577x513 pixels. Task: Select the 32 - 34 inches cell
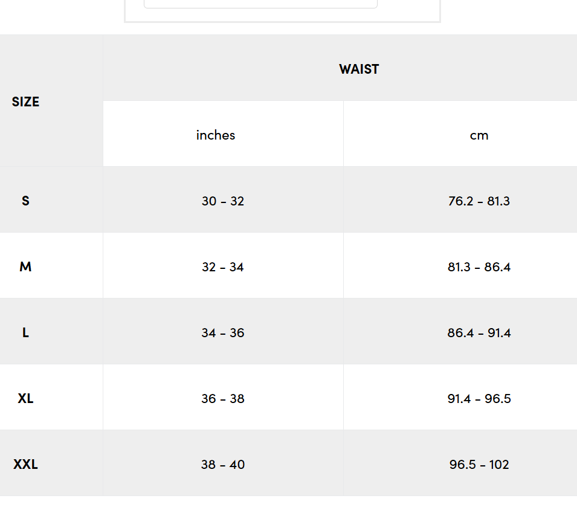tap(223, 267)
